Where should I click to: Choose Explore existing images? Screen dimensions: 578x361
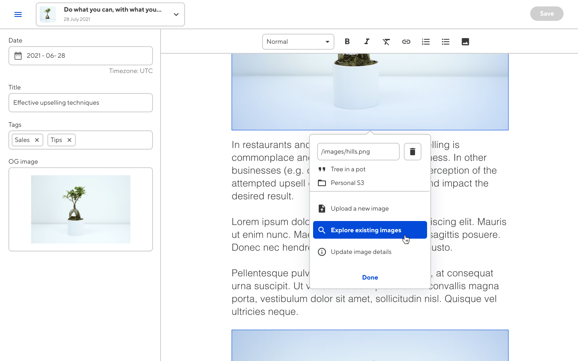click(370, 230)
